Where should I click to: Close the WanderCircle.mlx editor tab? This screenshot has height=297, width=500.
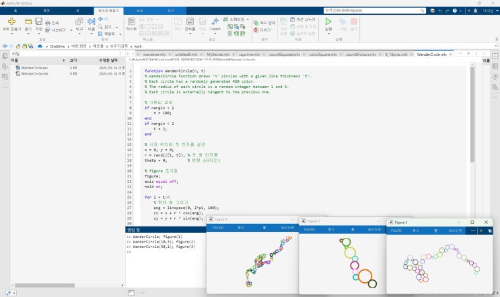point(450,54)
